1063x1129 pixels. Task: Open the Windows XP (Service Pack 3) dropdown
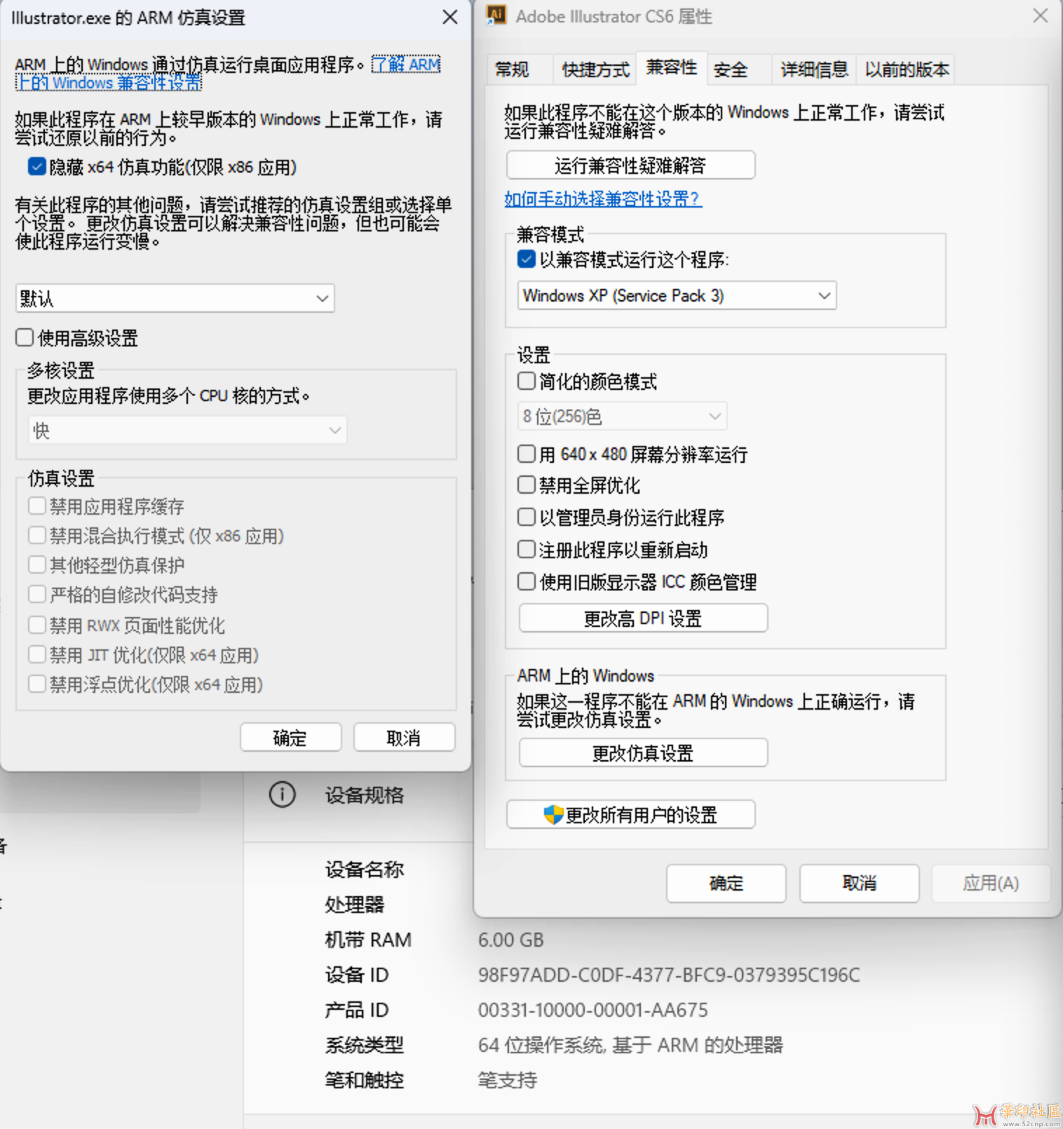coord(677,295)
